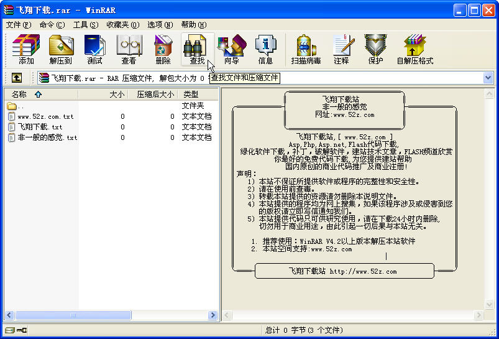
Task: Click 自解压格式 (SFX) toolbar icon
Action: click(x=414, y=49)
